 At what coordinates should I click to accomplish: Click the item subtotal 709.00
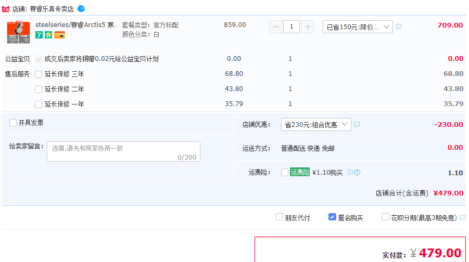click(450, 25)
